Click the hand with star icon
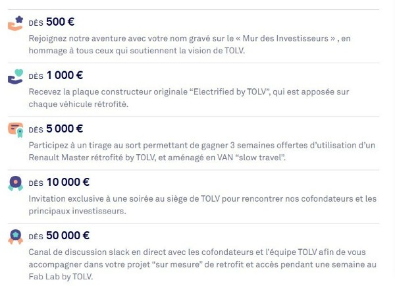This screenshot has height=286, width=395. (15, 23)
